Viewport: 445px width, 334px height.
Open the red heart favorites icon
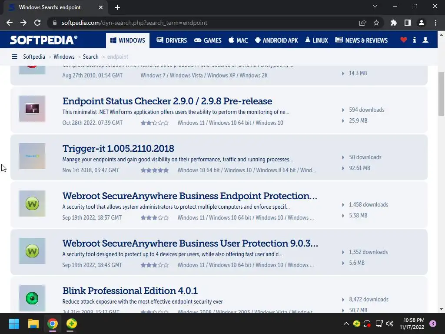coord(404,40)
